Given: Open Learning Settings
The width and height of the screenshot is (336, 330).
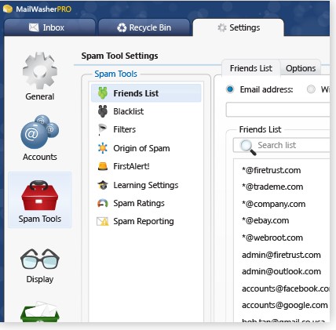Looking at the screenshot, I should tap(146, 185).
